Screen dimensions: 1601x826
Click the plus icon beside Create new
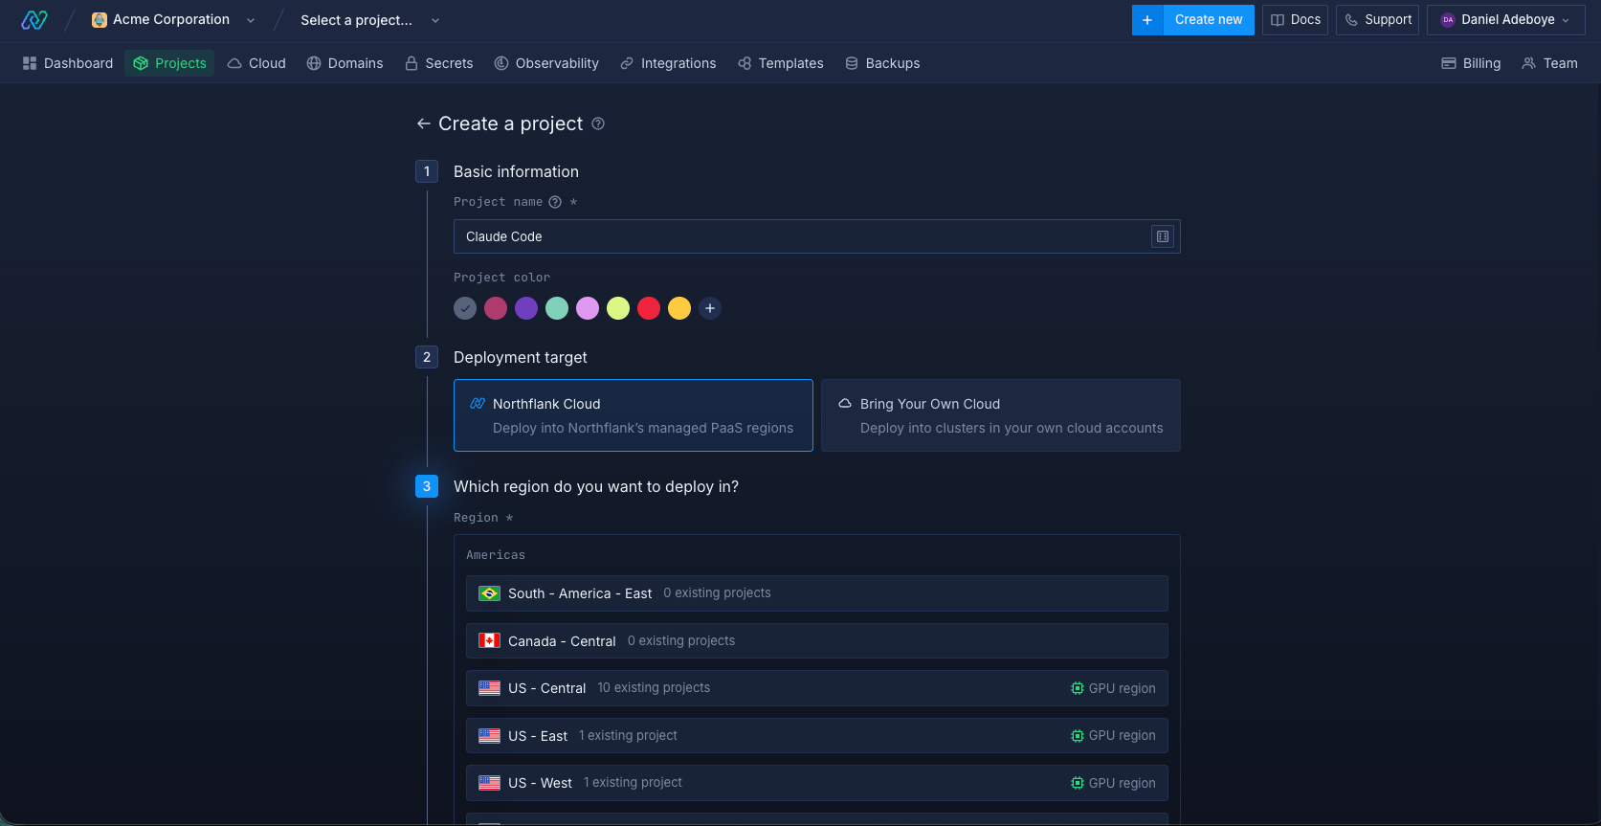click(x=1147, y=20)
